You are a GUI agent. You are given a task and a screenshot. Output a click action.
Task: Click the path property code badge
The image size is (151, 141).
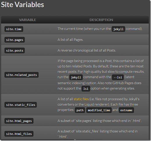[80, 110]
